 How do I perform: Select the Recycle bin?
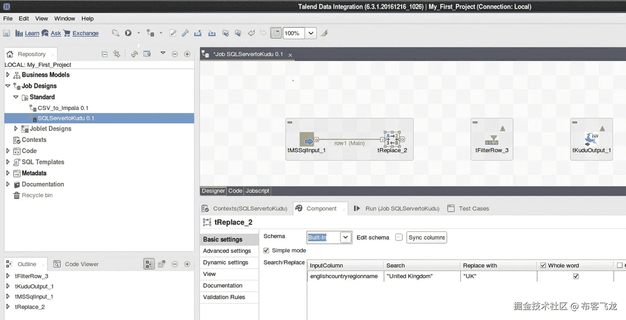pos(37,195)
